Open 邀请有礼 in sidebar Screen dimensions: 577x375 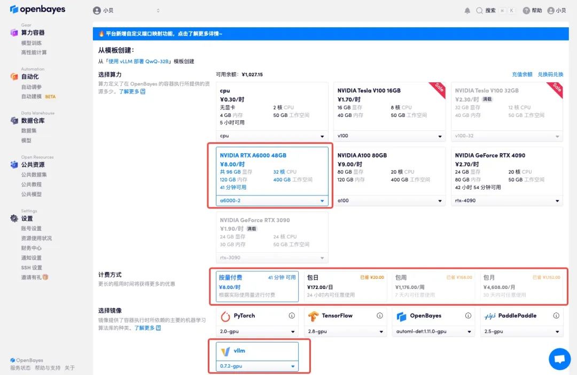35,277
